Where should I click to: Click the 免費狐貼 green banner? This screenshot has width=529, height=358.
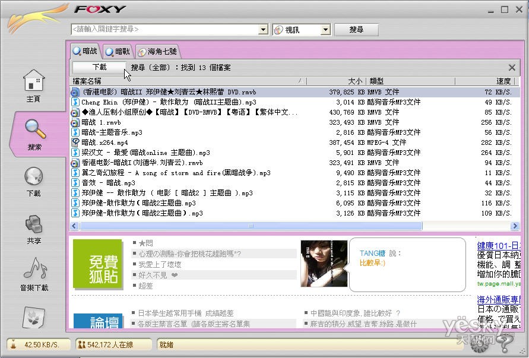click(x=98, y=264)
